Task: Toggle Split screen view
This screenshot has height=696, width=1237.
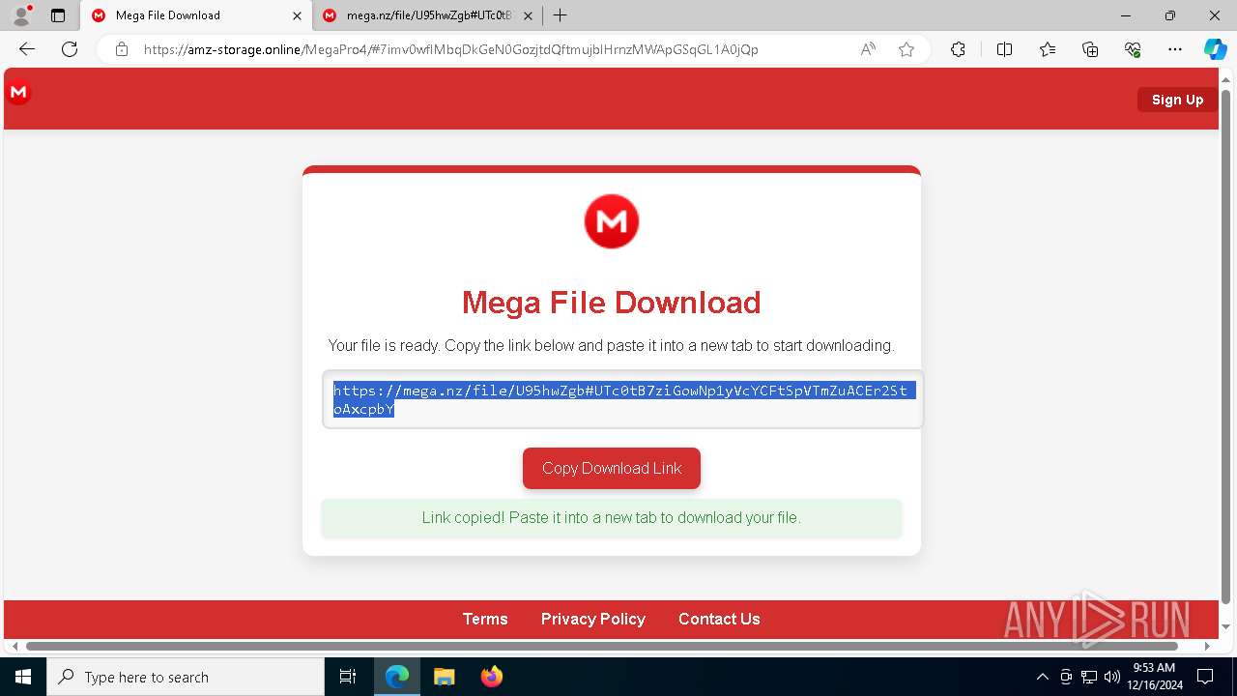Action: click(x=1004, y=49)
